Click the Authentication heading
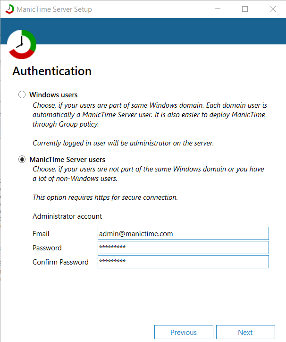This screenshot has height=342, width=286. click(52, 71)
